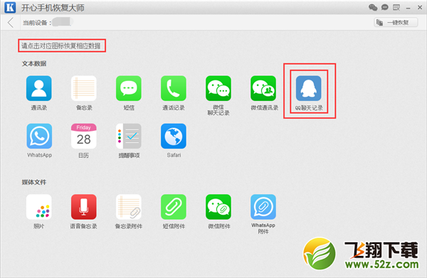427x278 pixels.
Task: Click the chat bubble icon in title bar
Action: click(384, 7)
